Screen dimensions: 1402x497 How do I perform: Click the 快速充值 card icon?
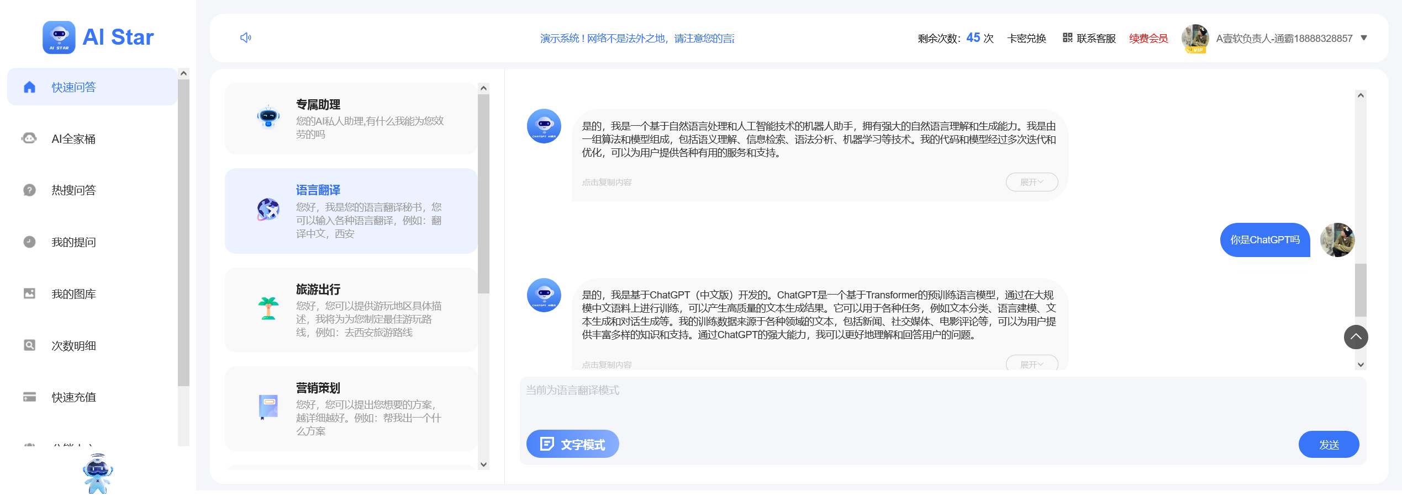pyautogui.click(x=29, y=397)
